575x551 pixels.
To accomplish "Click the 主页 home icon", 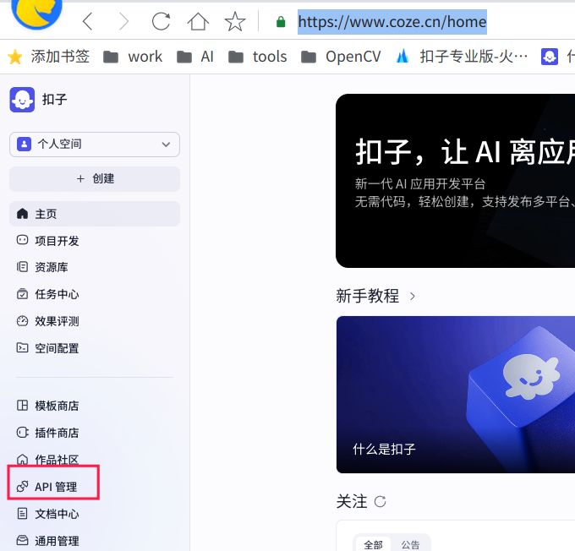I will 22,214.
